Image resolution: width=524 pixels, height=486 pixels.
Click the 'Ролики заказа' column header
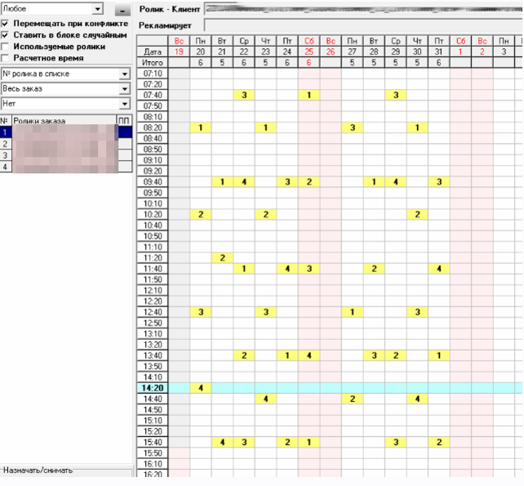[64, 120]
